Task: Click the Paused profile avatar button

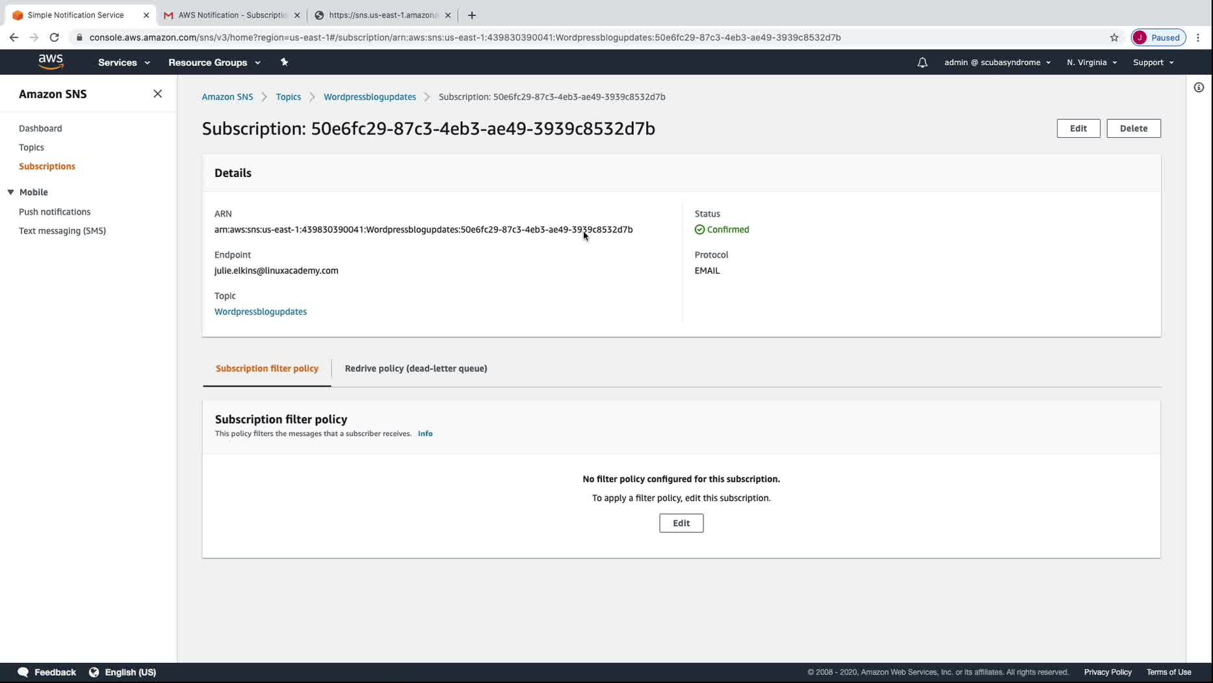Action: tap(1158, 37)
